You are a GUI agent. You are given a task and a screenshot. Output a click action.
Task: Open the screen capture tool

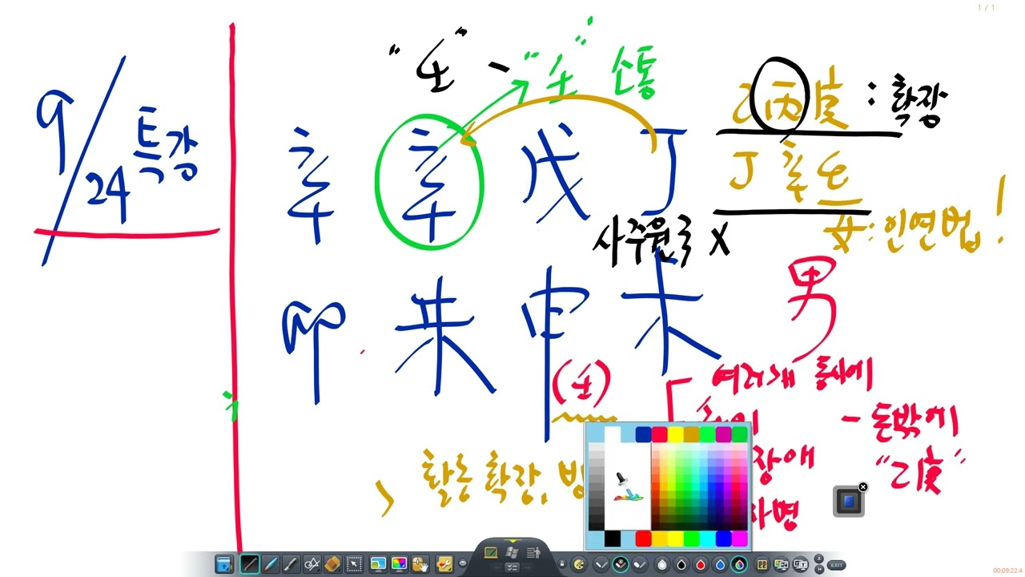click(x=378, y=564)
